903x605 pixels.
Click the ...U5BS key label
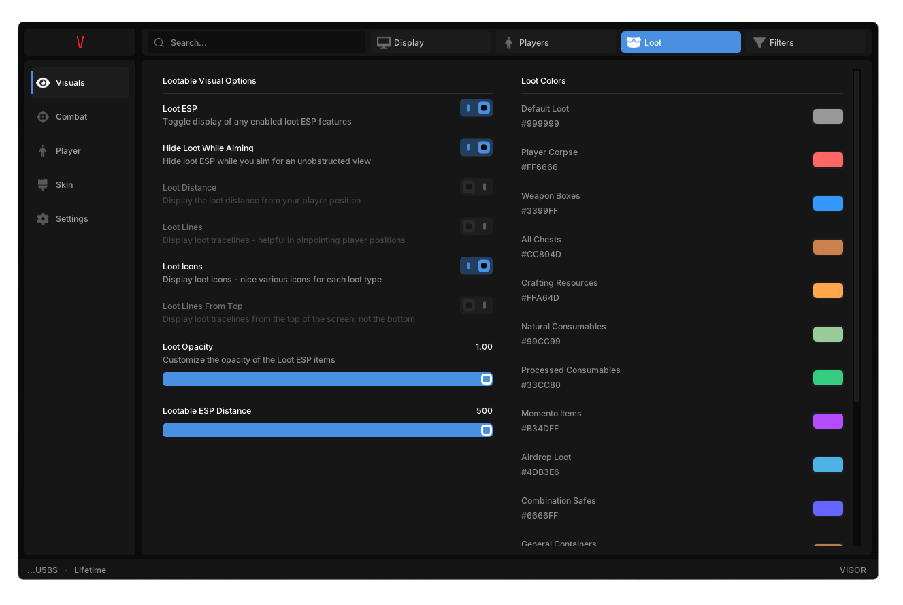(43, 570)
